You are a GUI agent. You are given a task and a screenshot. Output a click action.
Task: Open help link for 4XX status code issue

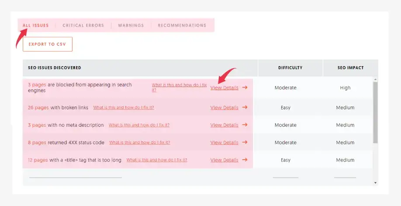139,143
